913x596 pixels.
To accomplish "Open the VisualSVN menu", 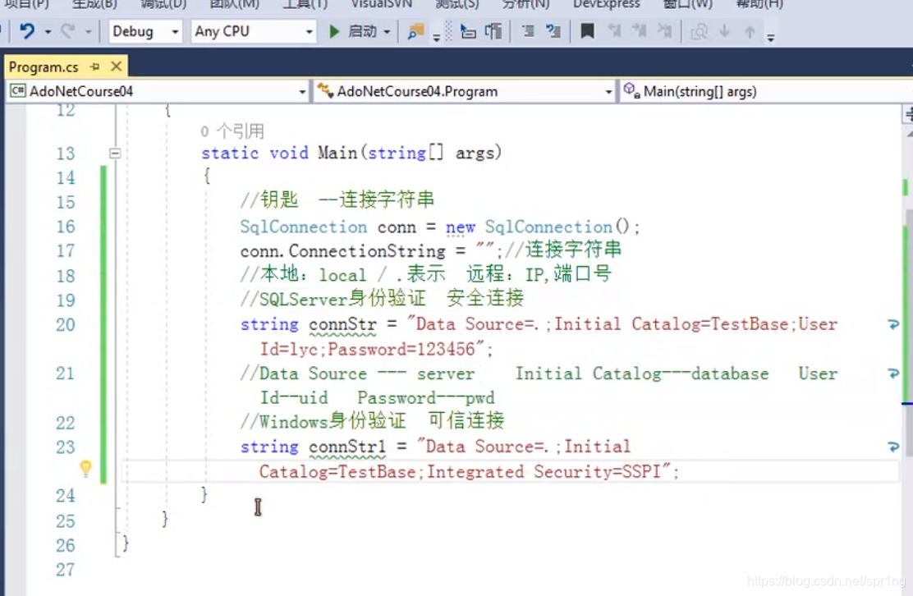I will coord(382,4).
